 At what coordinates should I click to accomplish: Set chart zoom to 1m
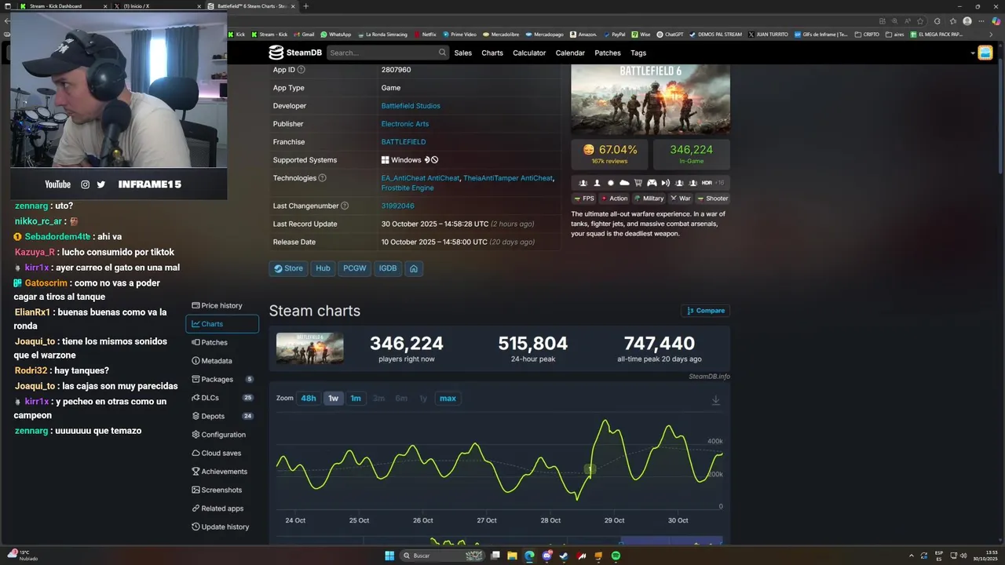356,399
